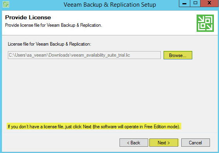Maximize the setup window
The image size is (219, 153).
(195, 4)
